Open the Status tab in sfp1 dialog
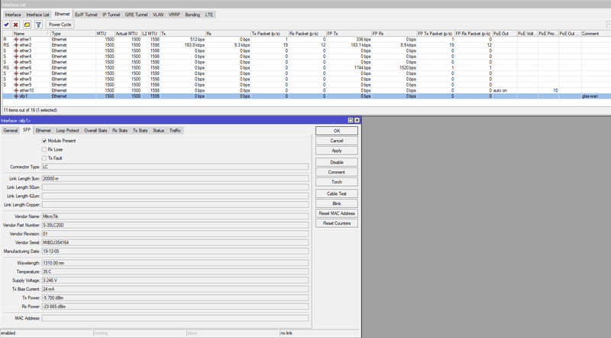The width and height of the screenshot is (611, 338). coord(159,131)
